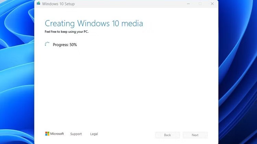Open the Legal link
The image size is (257, 144).
(x=94, y=134)
